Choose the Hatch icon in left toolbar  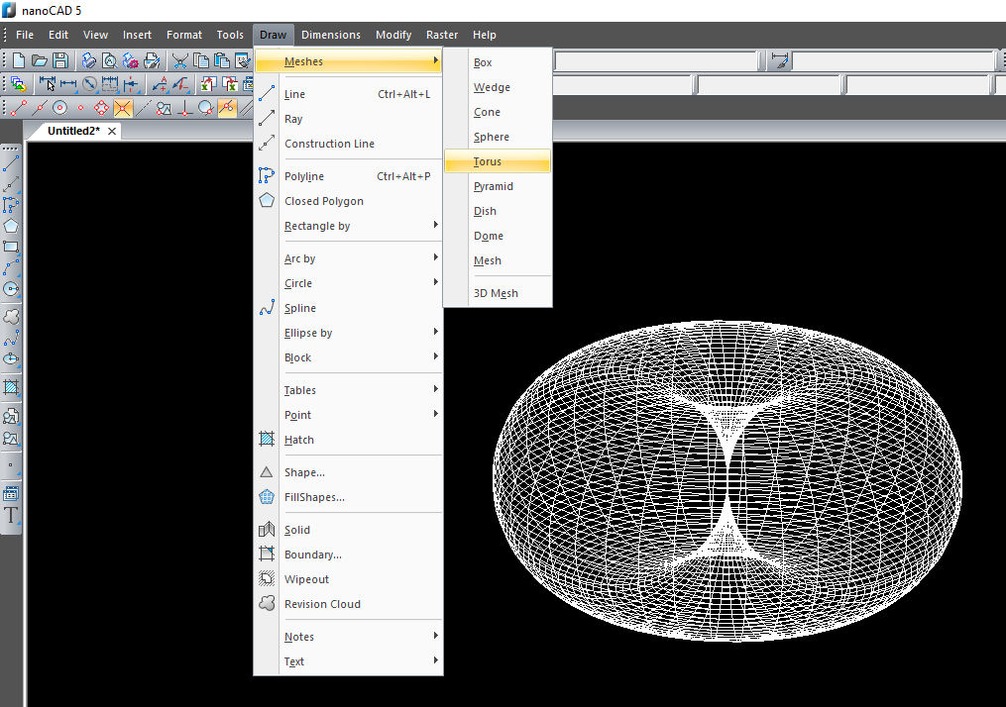click(x=12, y=387)
